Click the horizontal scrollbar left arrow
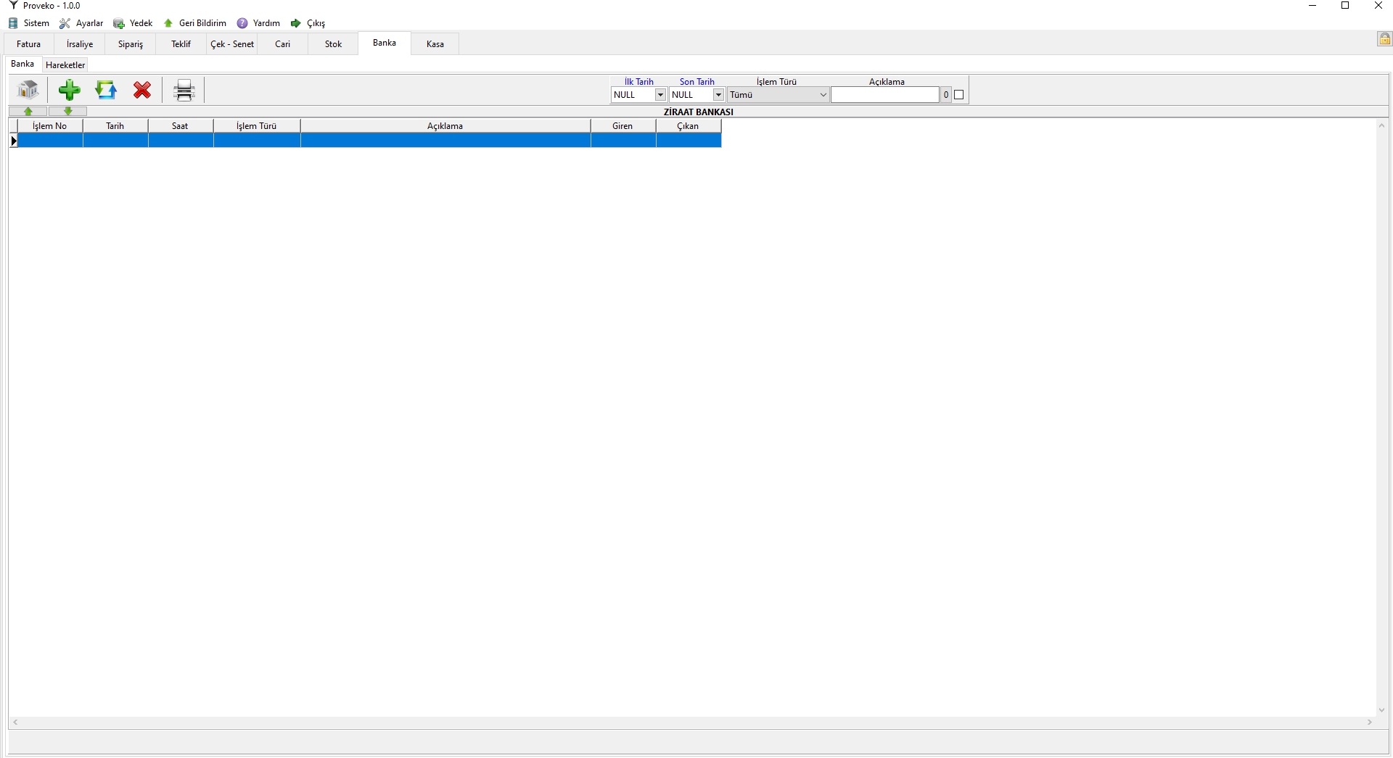 (x=15, y=722)
